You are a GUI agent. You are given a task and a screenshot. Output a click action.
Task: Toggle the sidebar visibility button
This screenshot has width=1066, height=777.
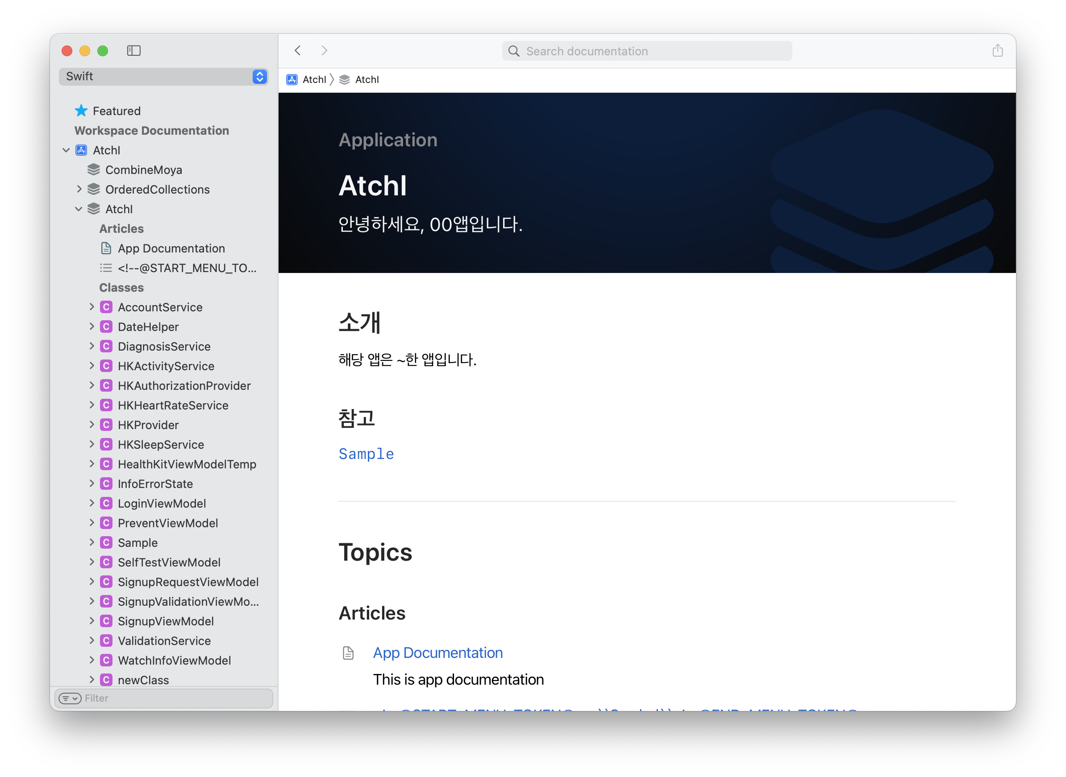point(133,50)
